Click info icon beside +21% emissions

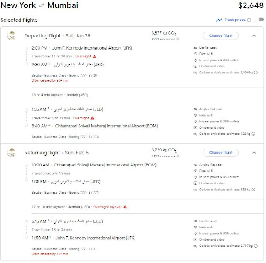pos(177,39)
